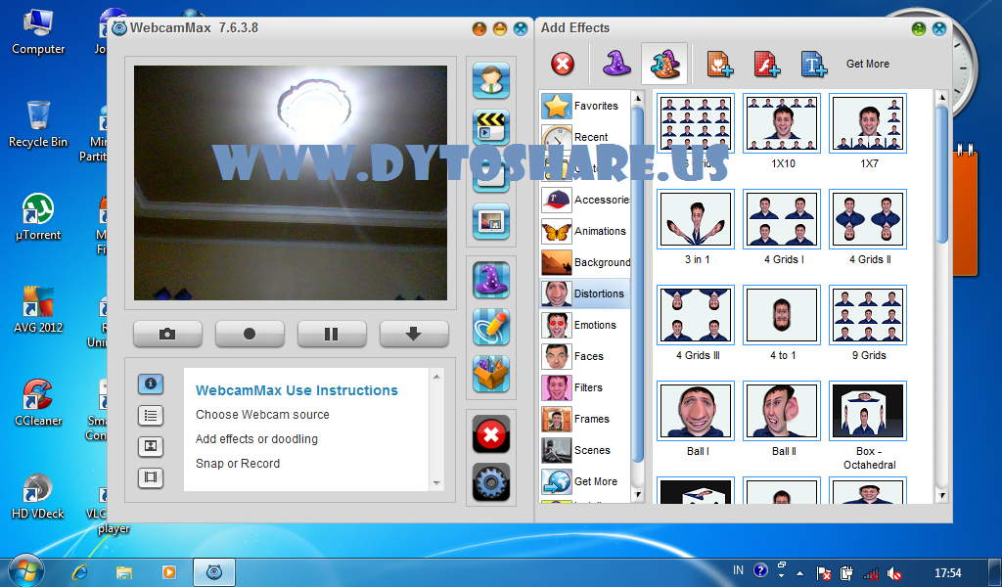Select the Animations category
1002x587 pixels.
click(x=585, y=231)
